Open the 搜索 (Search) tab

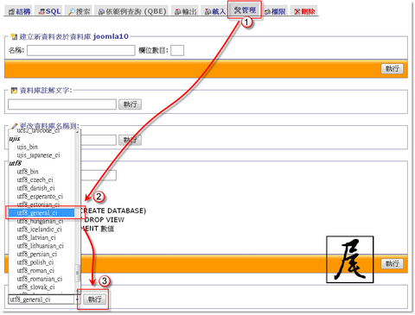[x=80, y=11]
